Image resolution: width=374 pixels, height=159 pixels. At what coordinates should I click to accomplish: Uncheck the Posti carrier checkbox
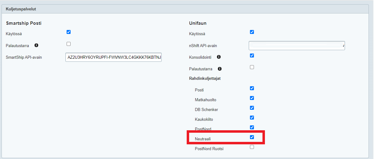click(252, 88)
